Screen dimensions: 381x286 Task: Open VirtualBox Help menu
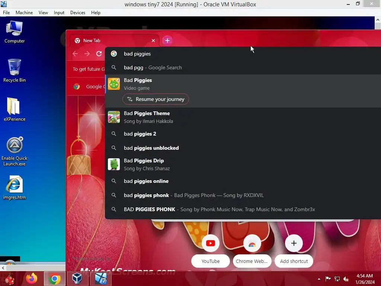click(x=96, y=13)
